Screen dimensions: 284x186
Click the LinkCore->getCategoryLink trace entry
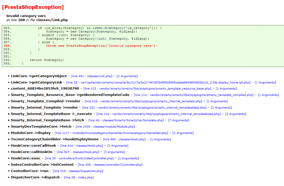pyautogui.click(x=36, y=83)
